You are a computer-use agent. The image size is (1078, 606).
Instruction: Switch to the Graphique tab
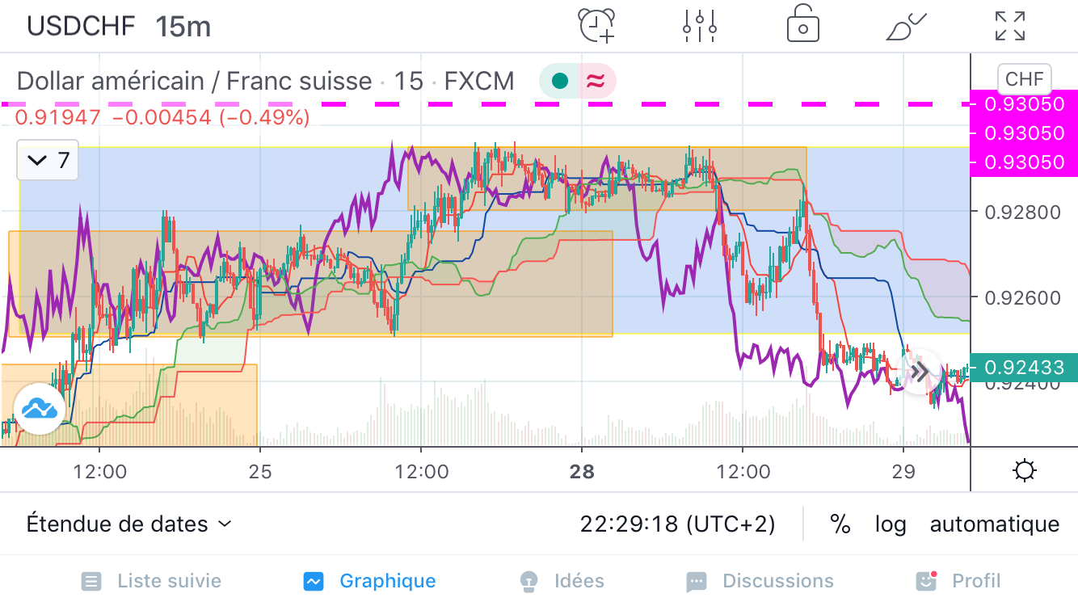pos(369,581)
